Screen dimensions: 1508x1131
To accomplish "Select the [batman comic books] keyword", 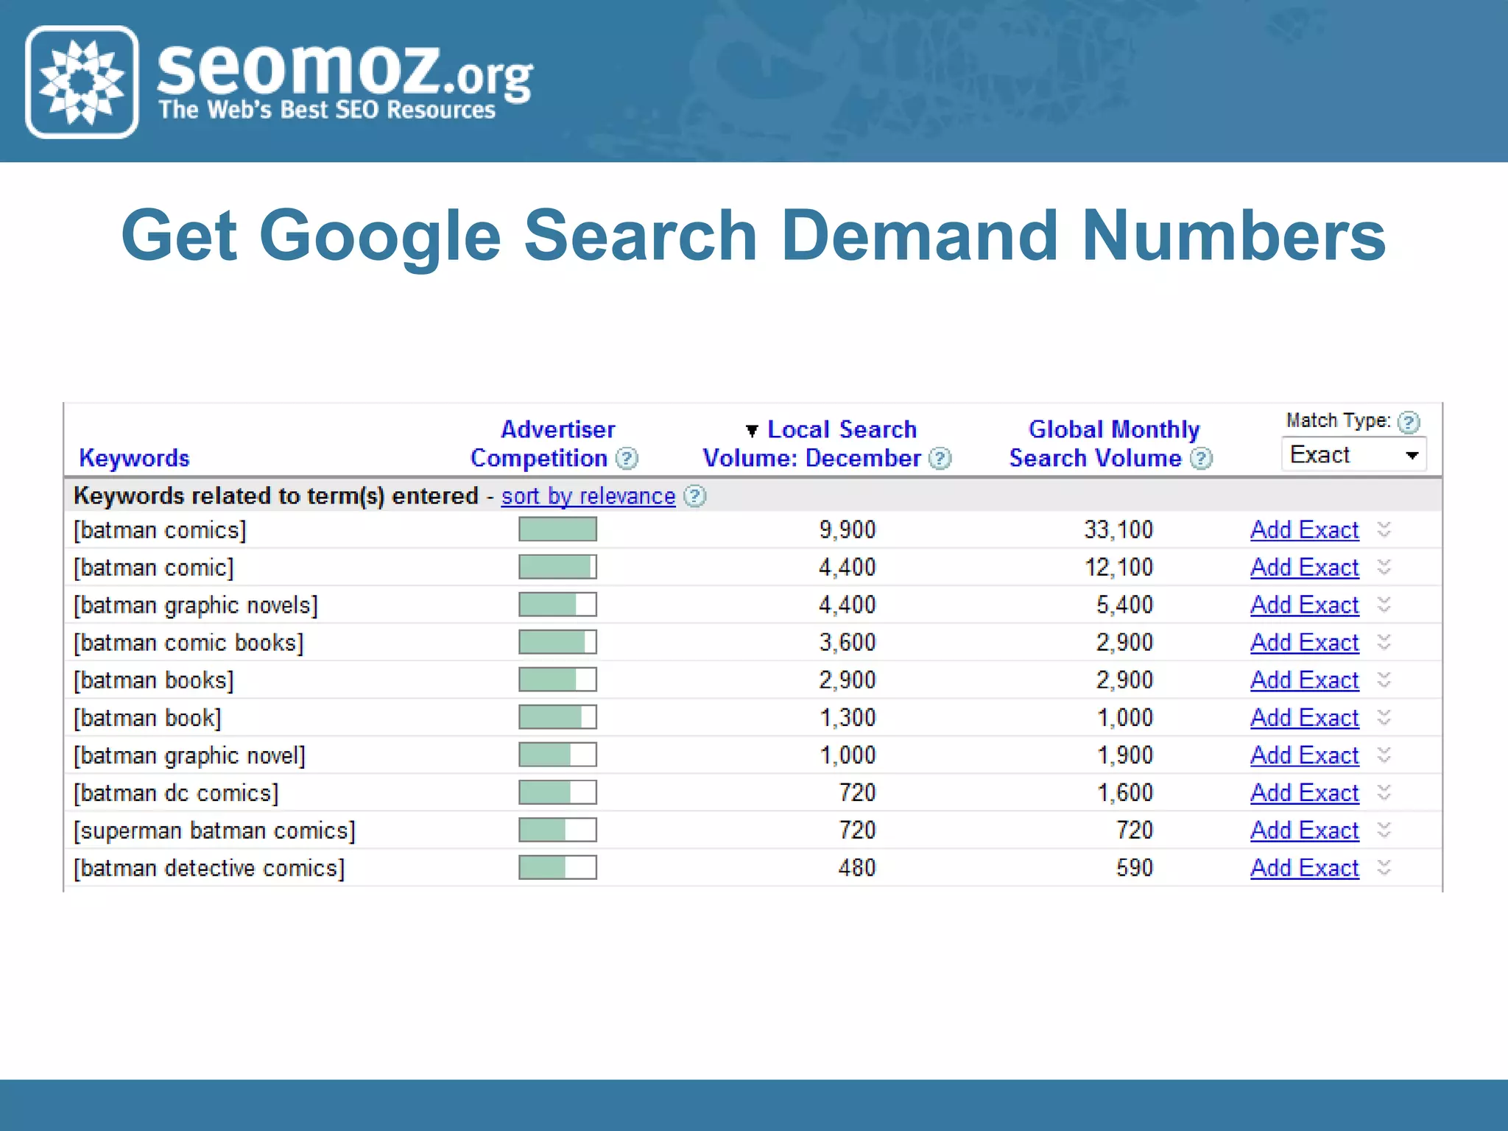I will tap(188, 643).
